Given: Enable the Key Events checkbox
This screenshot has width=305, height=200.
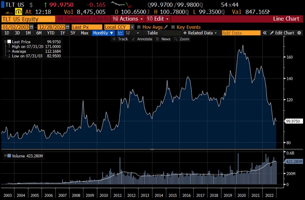Looking at the screenshot, I should [x=173, y=27].
